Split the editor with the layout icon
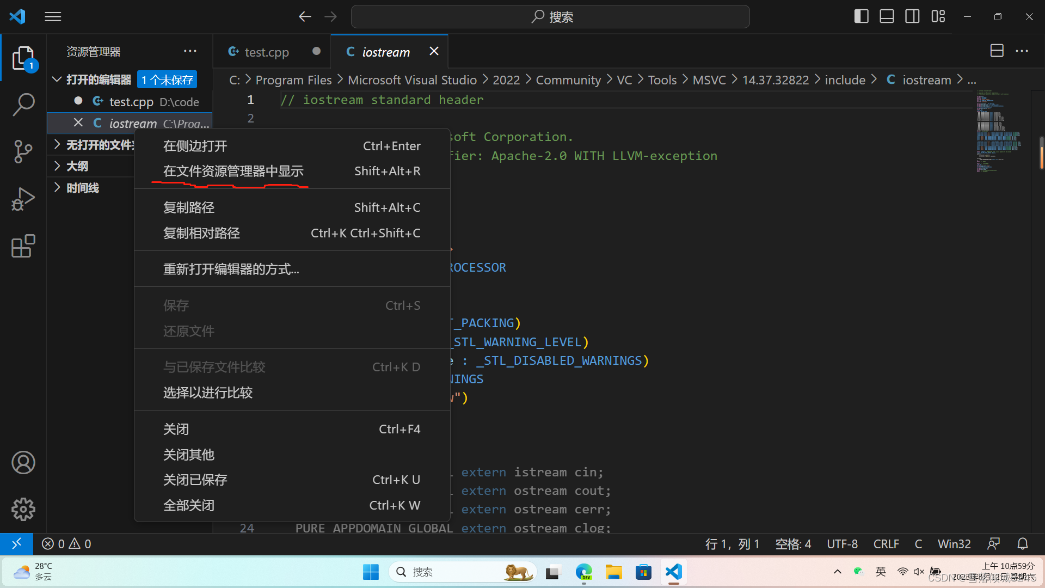This screenshot has height=588, width=1045. pyautogui.click(x=997, y=51)
